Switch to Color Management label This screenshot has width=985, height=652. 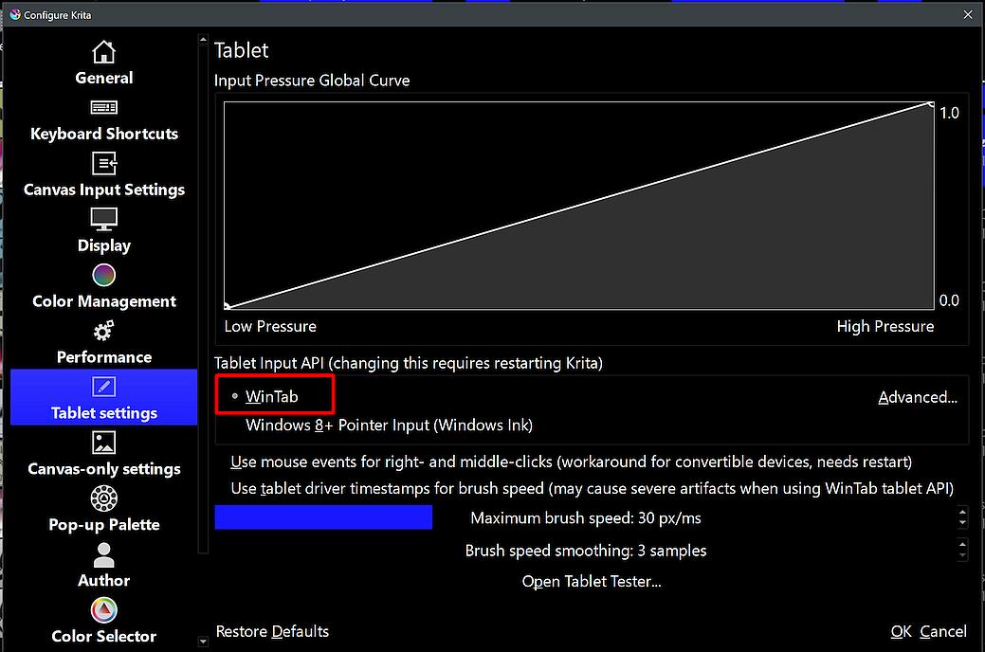tap(103, 301)
